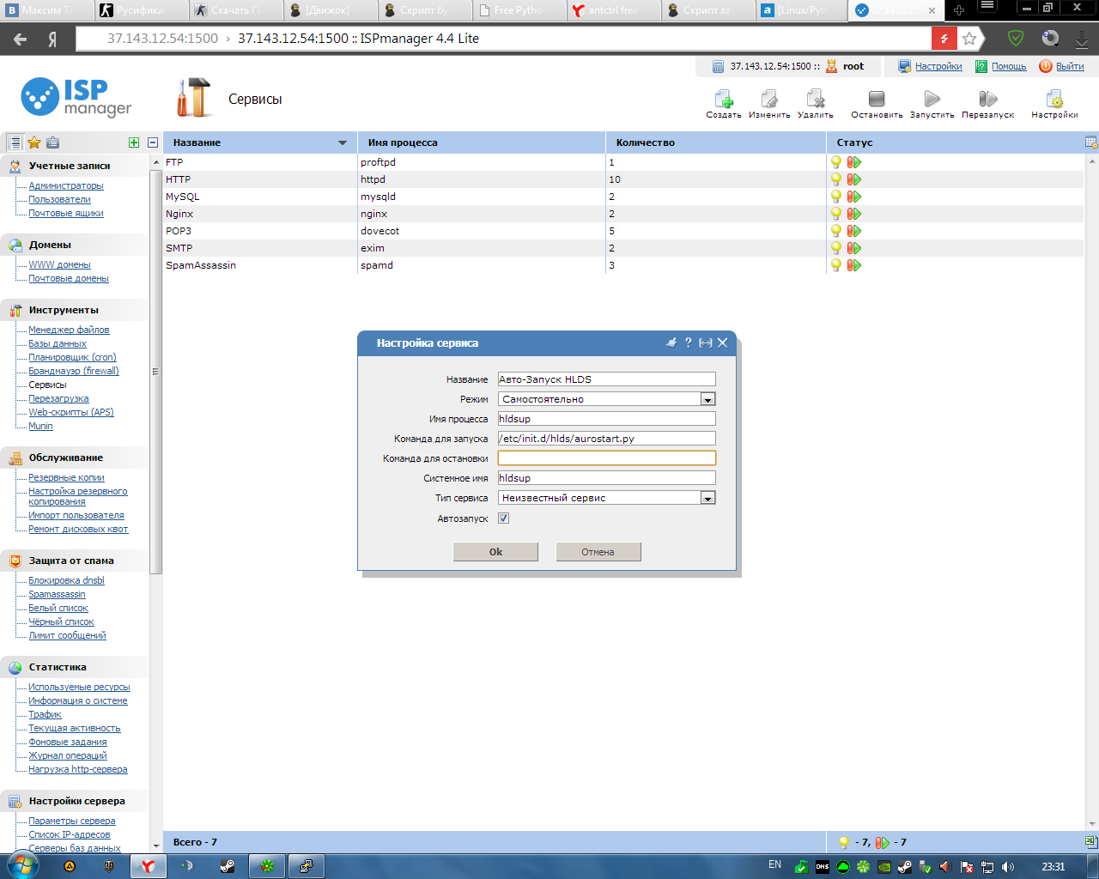Click the pin icon in dialog title bar
The width and height of the screenshot is (1099, 879).
pyautogui.click(x=671, y=343)
